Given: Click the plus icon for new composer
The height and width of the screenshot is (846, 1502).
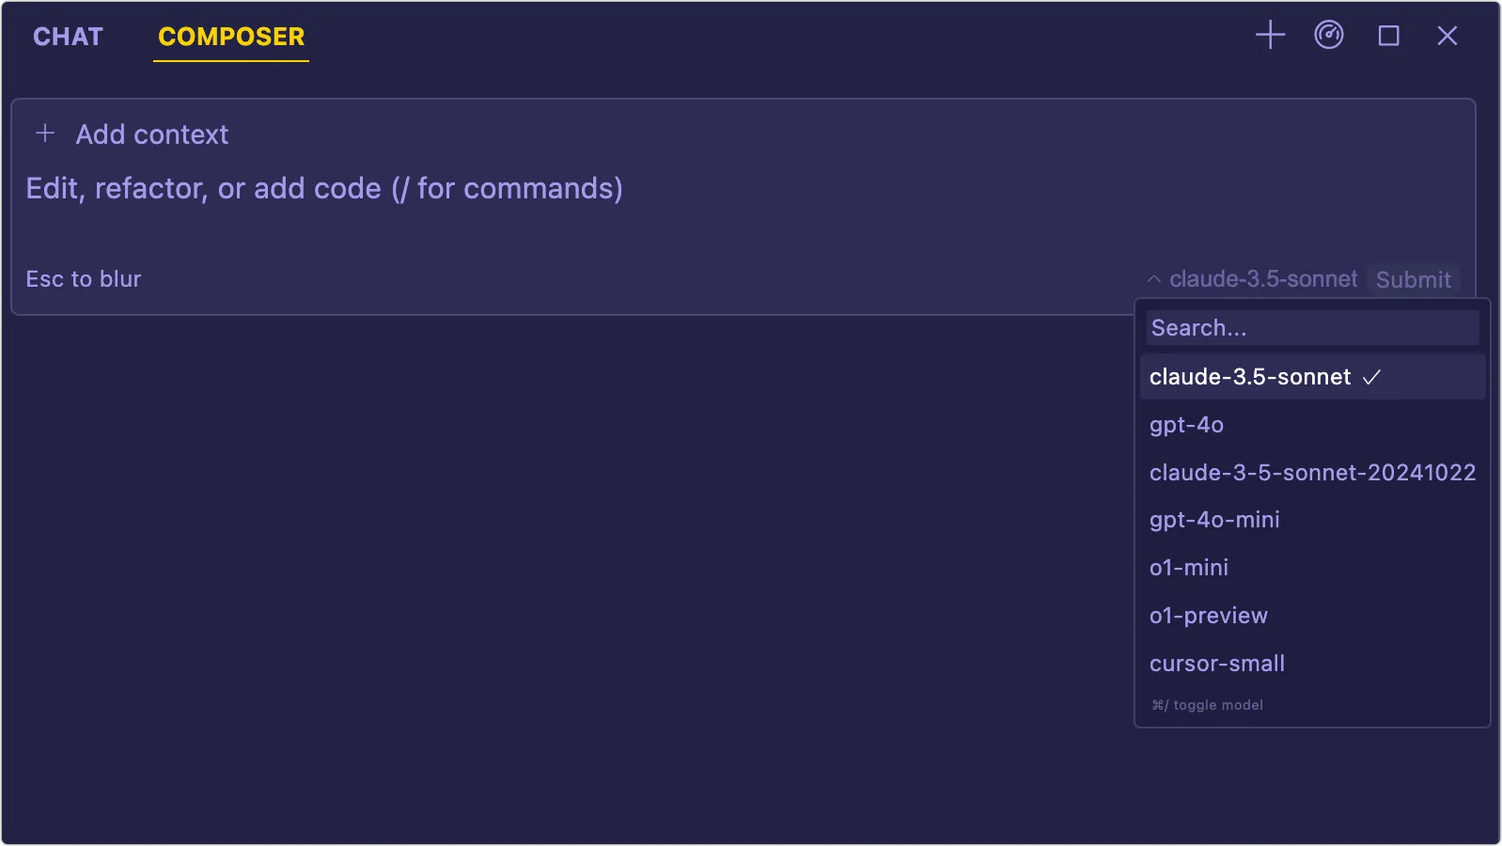Looking at the screenshot, I should (x=1270, y=36).
